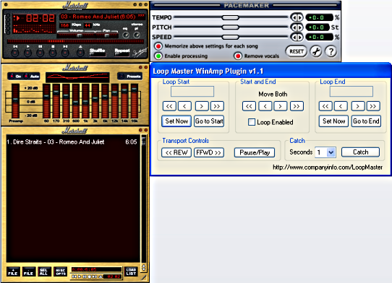Click the Preamp slider in equalizer
The image size is (392, 283).
tap(15, 101)
